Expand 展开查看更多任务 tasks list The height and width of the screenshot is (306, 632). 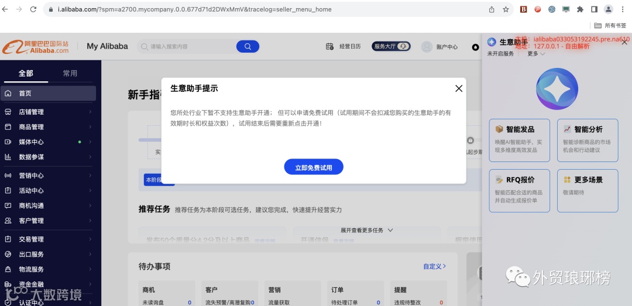(x=366, y=230)
